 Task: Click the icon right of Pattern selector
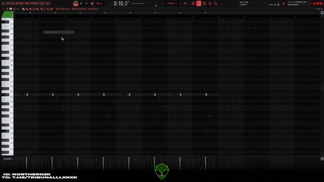coord(185,4)
